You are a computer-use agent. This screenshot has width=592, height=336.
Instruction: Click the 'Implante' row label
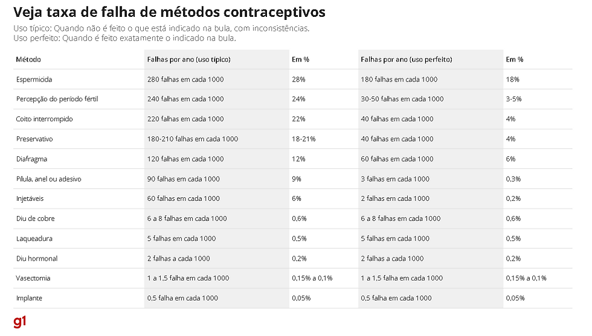click(x=29, y=298)
